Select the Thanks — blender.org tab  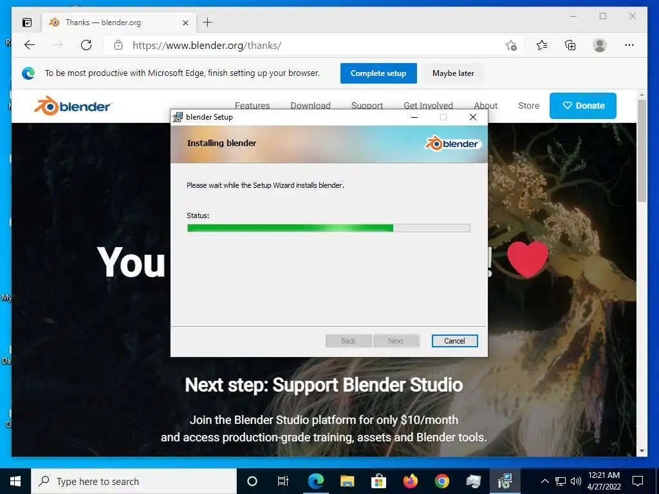pyautogui.click(x=119, y=23)
